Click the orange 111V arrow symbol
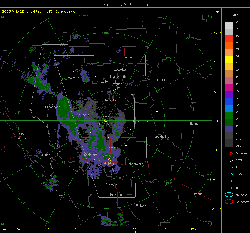The image size is (250, 233). coord(229,167)
